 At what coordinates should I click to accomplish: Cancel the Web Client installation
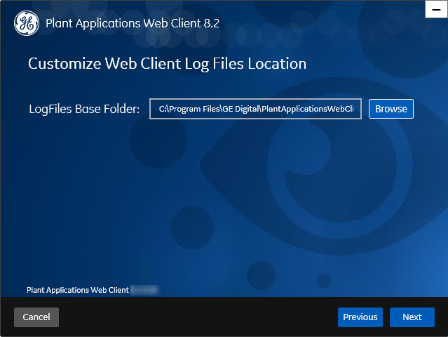(36, 317)
